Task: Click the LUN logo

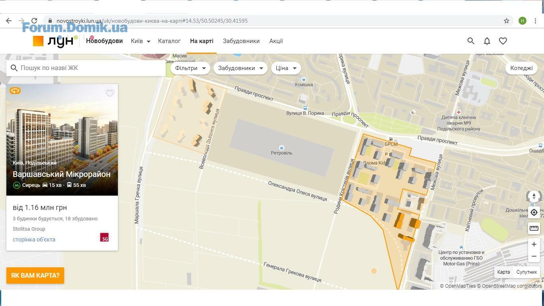Action: click(x=54, y=41)
